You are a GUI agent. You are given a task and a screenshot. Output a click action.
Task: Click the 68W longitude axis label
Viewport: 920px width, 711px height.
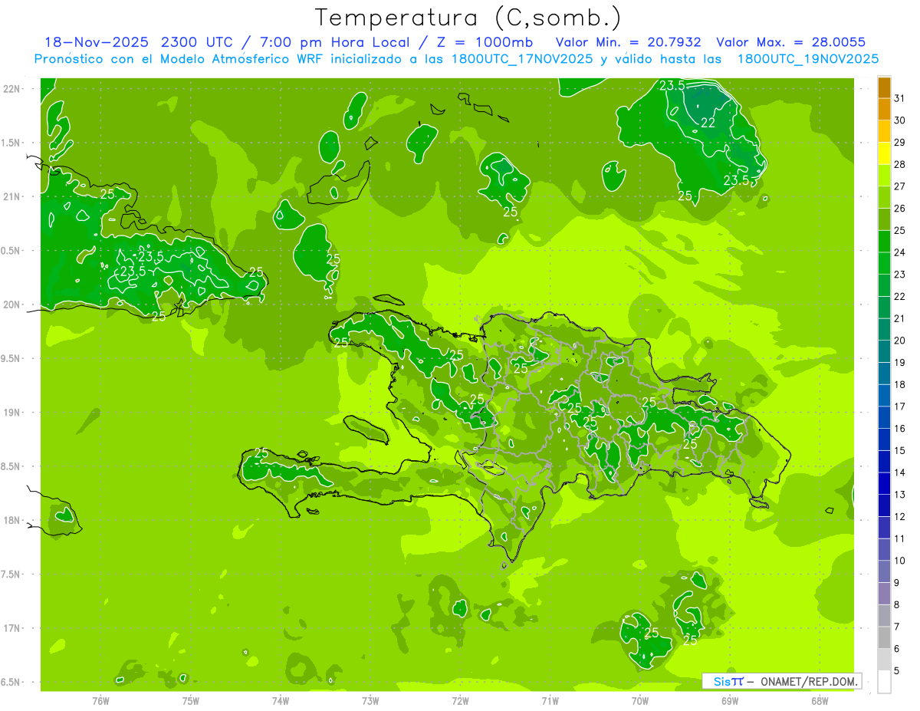click(x=820, y=701)
